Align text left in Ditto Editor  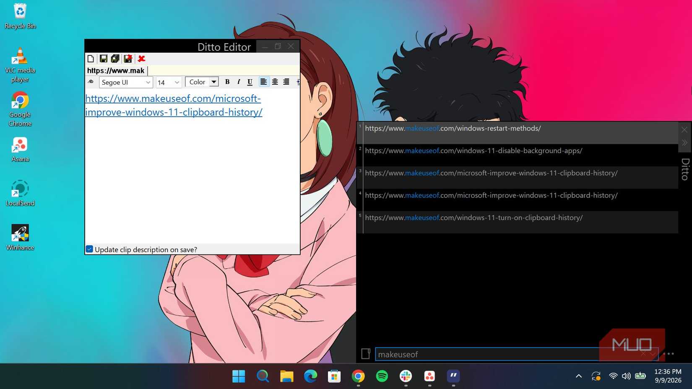click(263, 82)
